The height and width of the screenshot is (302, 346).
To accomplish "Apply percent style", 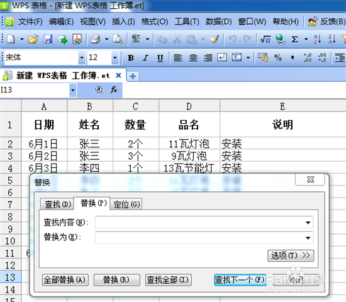I will [x=278, y=58].
